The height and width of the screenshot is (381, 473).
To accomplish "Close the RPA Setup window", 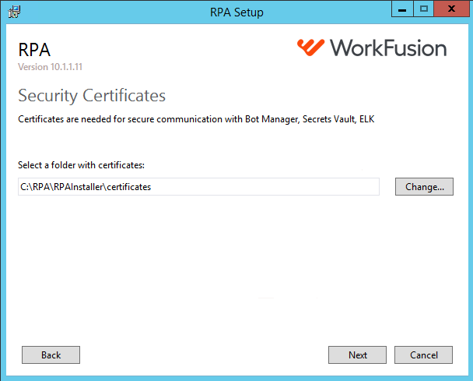I will pos(451,9).
